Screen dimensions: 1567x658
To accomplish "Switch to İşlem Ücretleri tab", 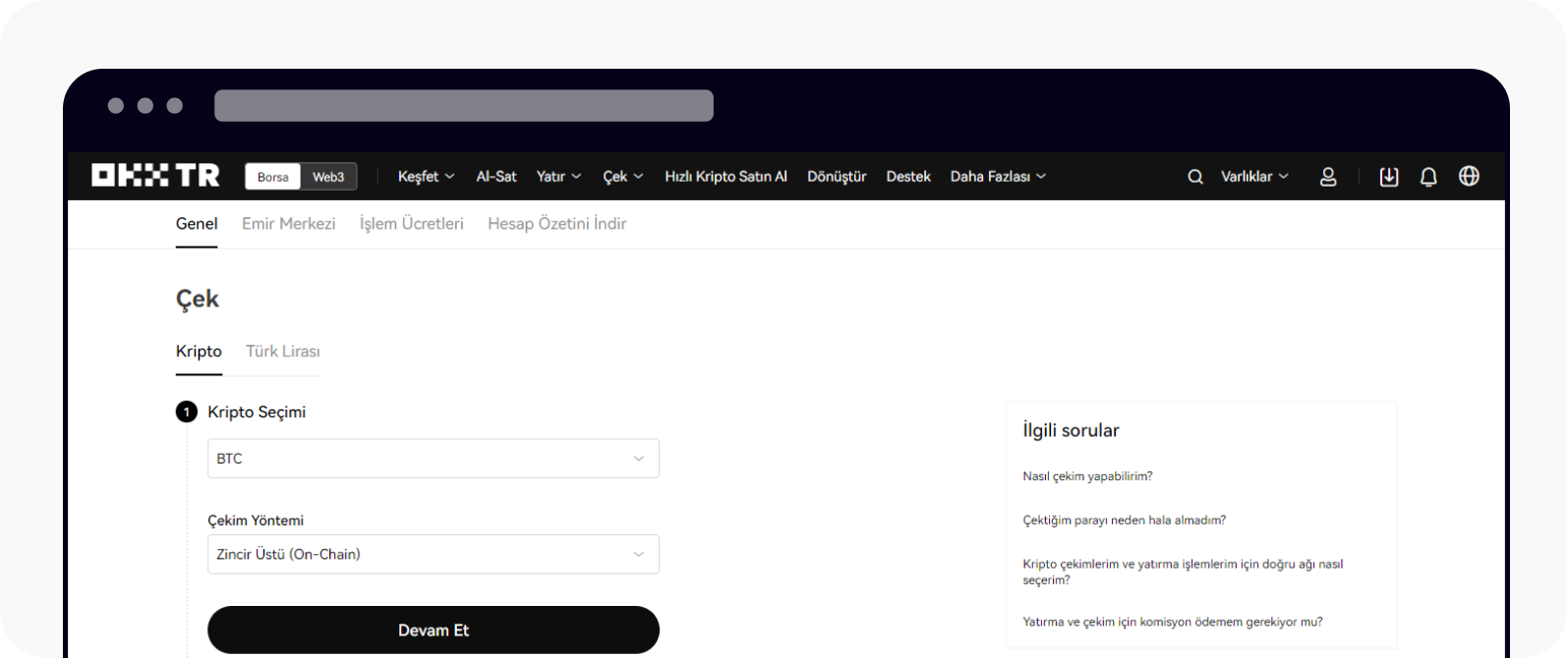I will [x=412, y=224].
